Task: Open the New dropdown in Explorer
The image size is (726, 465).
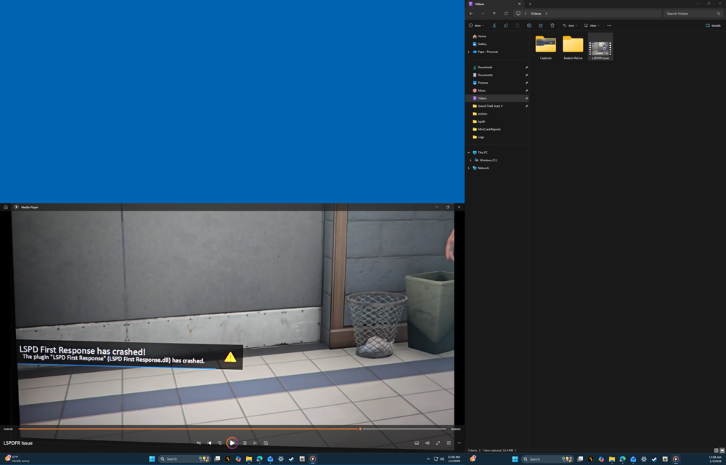Action: [x=478, y=25]
